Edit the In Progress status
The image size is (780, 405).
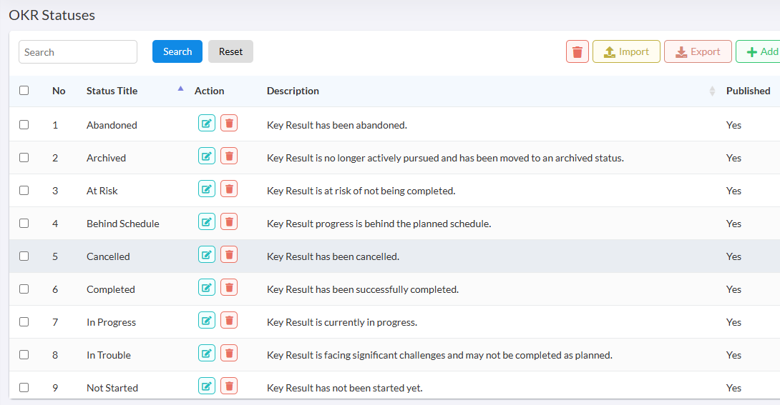206,320
